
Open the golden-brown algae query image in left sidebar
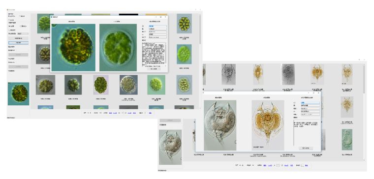(18, 94)
